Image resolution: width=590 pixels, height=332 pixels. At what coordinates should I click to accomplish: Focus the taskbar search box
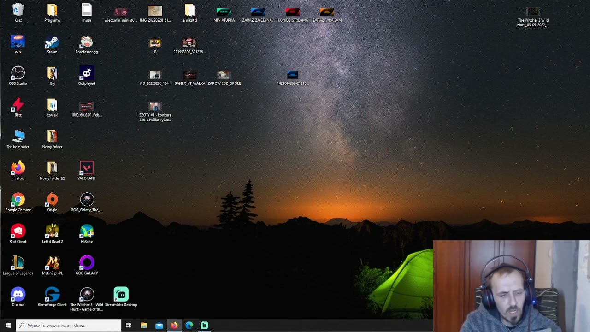coord(69,326)
